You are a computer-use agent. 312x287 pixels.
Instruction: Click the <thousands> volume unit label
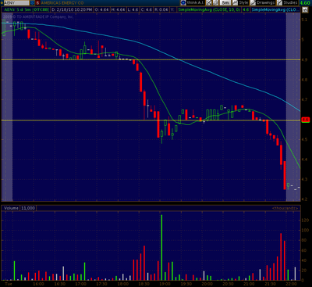[x=285, y=208]
